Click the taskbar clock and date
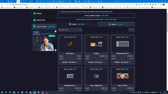The image size is (168, 94). 165,92
